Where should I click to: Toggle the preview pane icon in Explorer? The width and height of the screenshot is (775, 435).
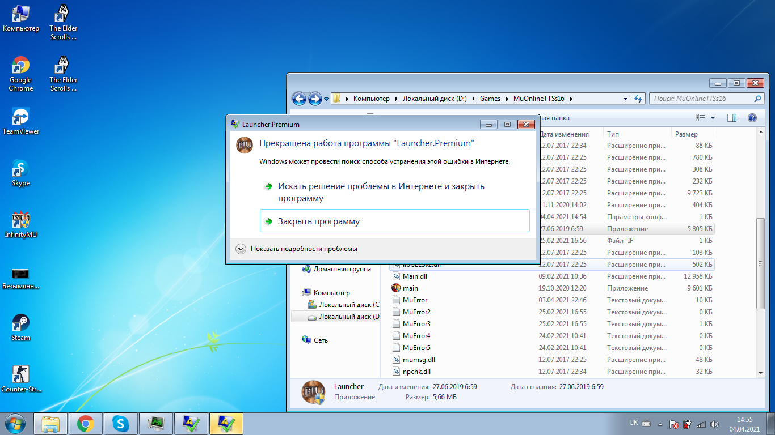[x=732, y=118]
